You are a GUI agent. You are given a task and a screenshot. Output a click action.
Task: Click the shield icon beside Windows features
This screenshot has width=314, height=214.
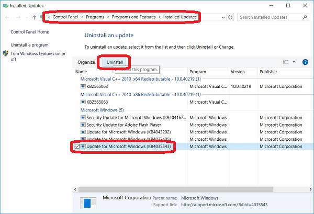pos(6,53)
